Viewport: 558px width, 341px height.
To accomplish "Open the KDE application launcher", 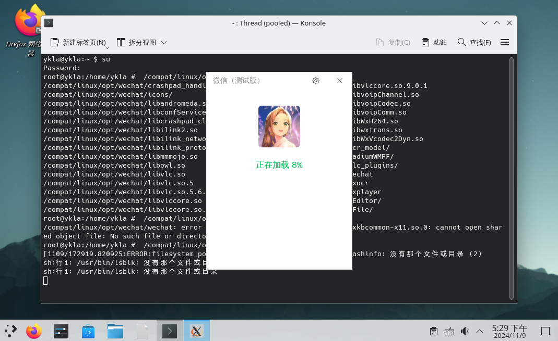I will [10, 331].
